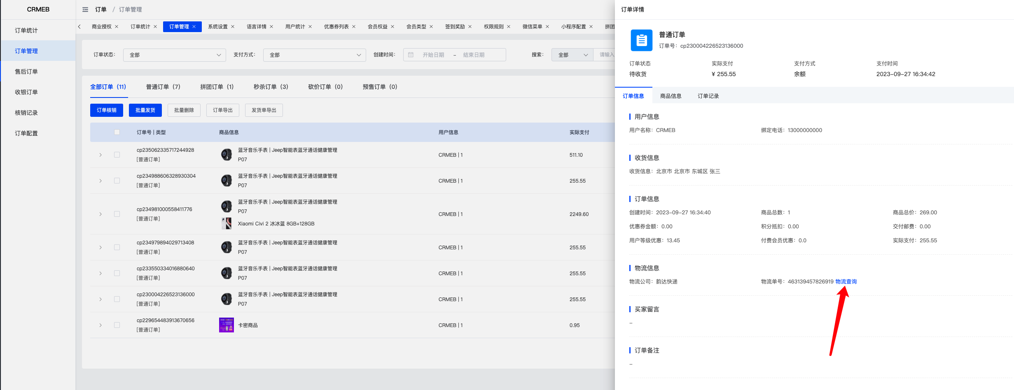This screenshot has width=1014, height=390.
Task: Open the 搜索 type dropdown showing 全部
Action: [x=572, y=55]
